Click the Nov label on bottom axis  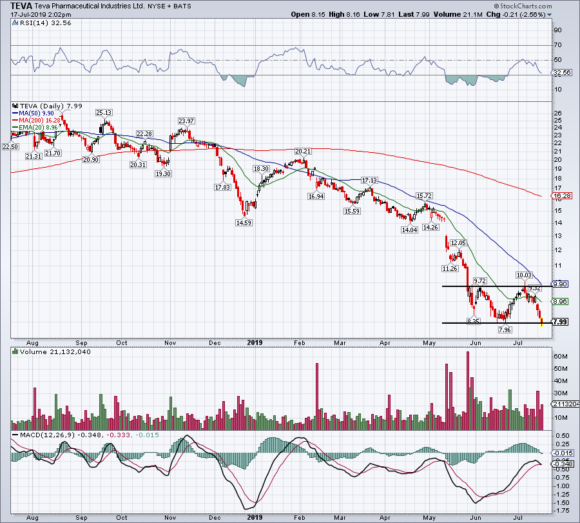click(x=169, y=517)
